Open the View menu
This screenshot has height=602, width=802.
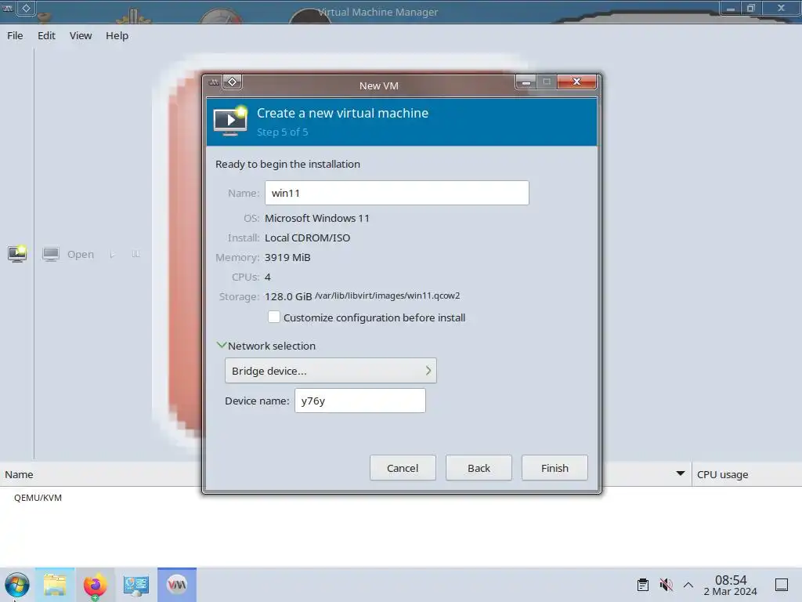(81, 35)
